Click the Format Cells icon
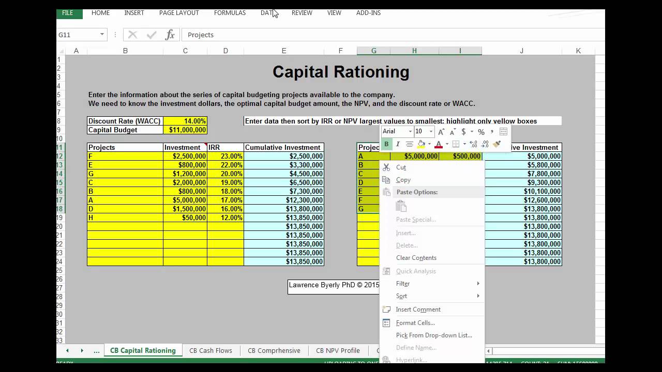The width and height of the screenshot is (662, 372). pyautogui.click(x=386, y=323)
